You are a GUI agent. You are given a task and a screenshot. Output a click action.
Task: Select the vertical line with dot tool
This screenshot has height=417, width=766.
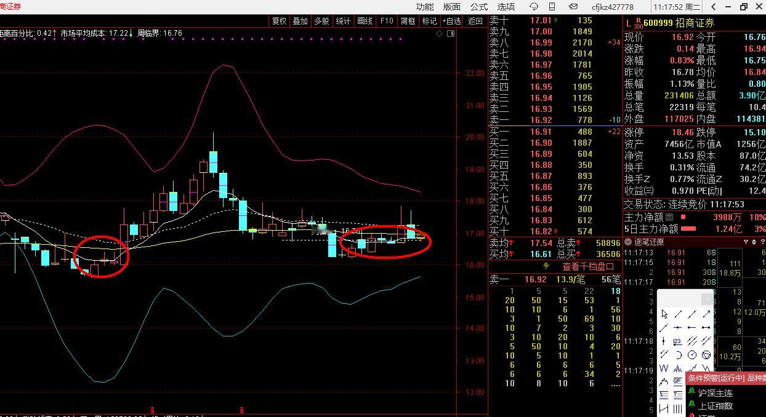(x=663, y=341)
